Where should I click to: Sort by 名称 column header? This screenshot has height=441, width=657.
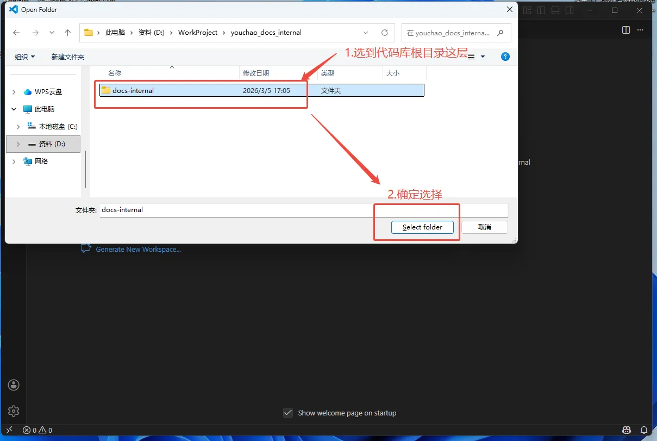coord(115,73)
